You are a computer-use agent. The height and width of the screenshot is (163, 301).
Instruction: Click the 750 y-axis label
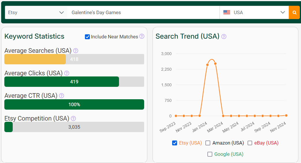(168, 100)
